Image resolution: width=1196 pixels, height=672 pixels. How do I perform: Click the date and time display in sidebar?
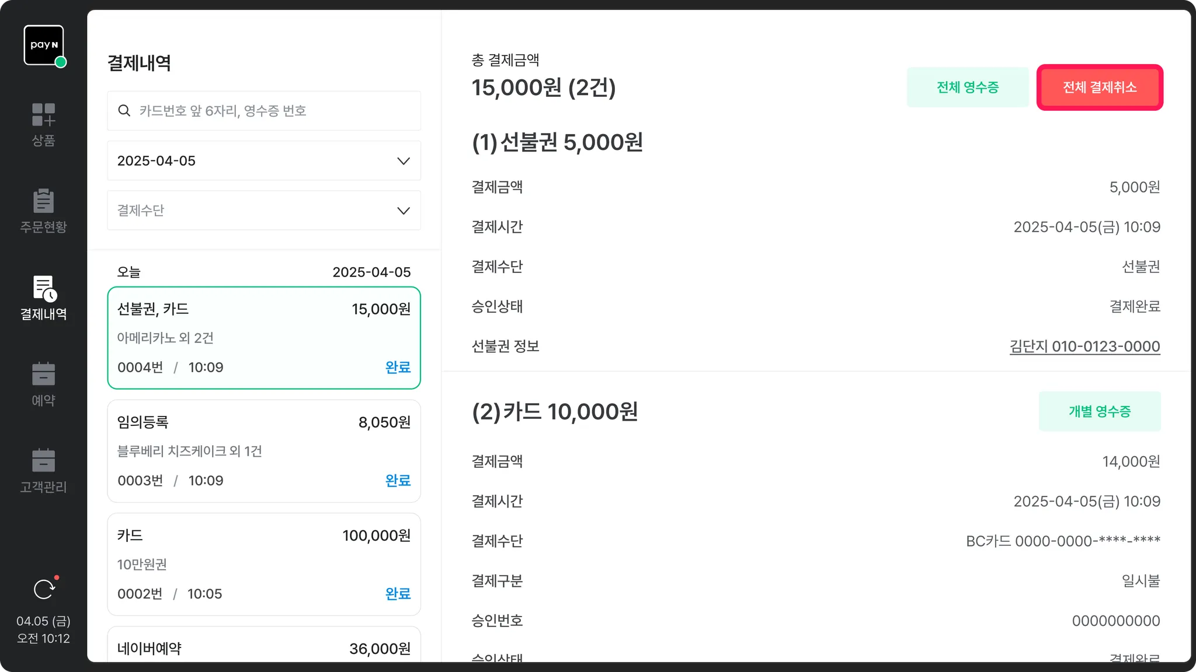point(44,630)
